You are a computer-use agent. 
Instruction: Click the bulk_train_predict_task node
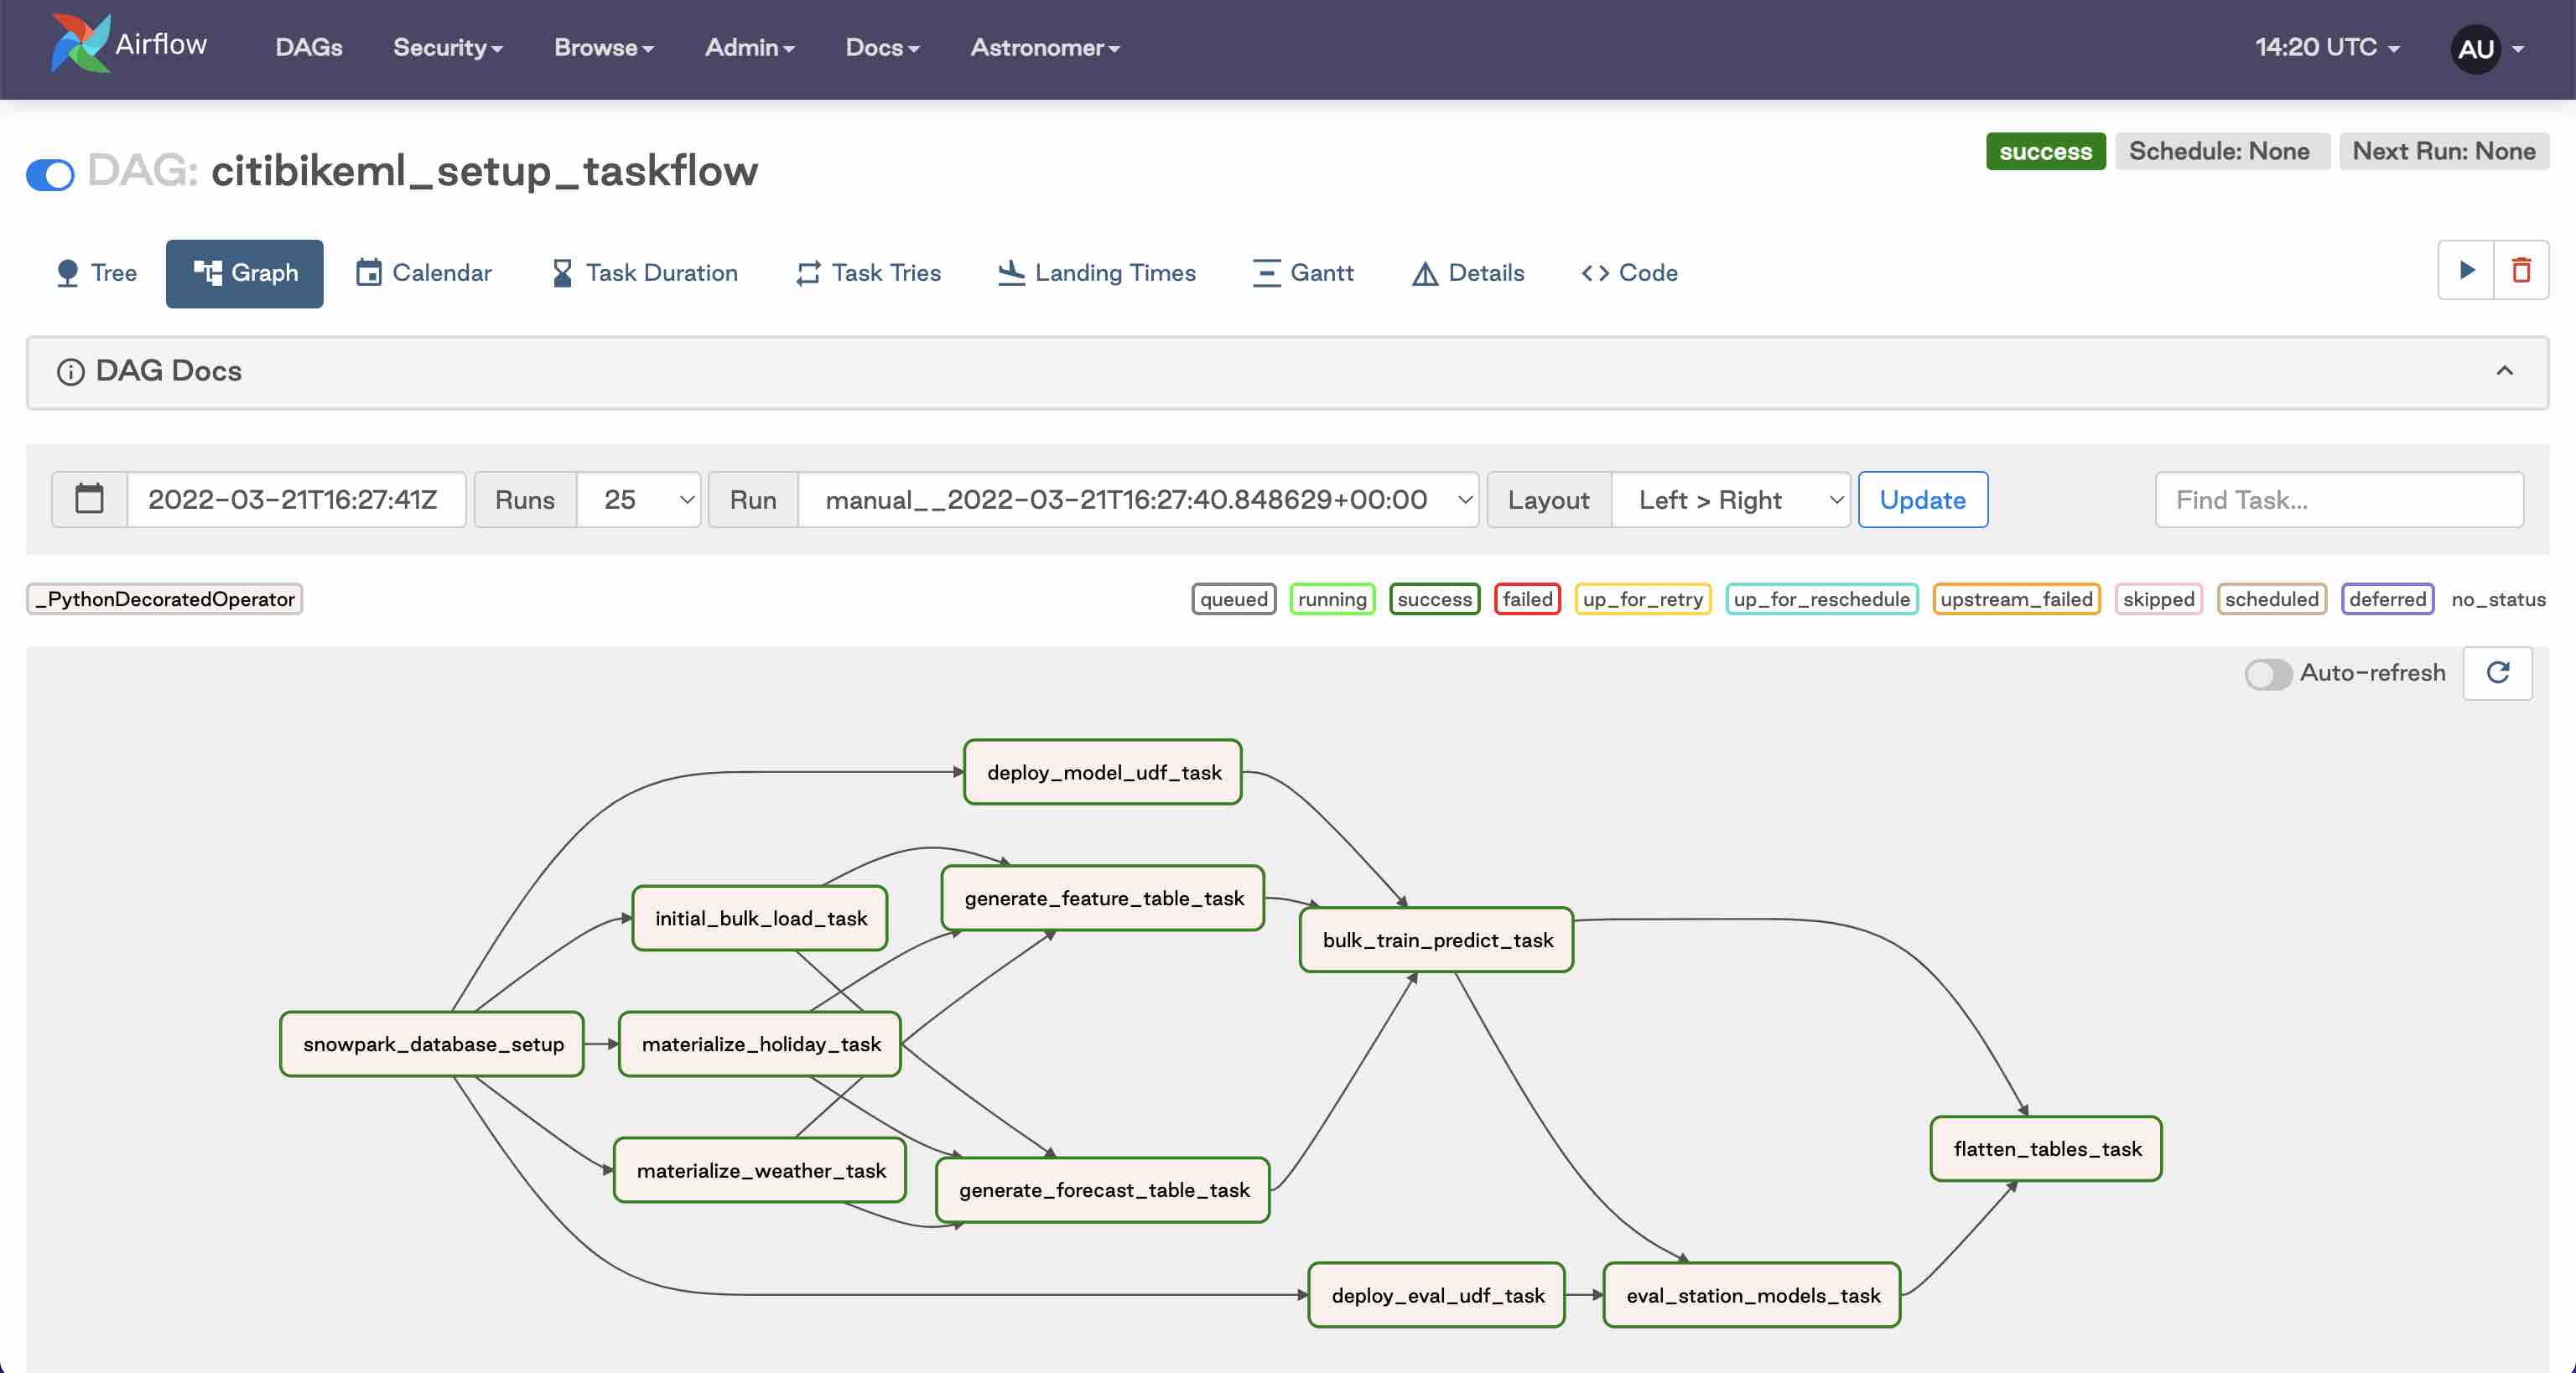pos(1436,939)
